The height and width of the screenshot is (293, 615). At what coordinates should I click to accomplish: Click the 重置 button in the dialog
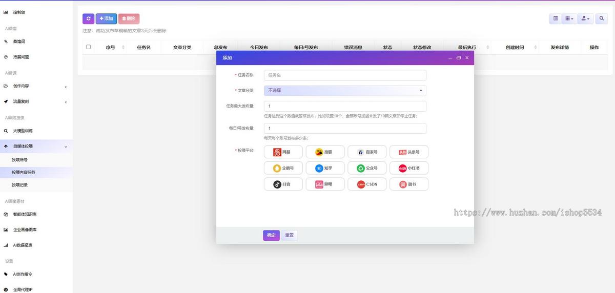(x=290, y=235)
